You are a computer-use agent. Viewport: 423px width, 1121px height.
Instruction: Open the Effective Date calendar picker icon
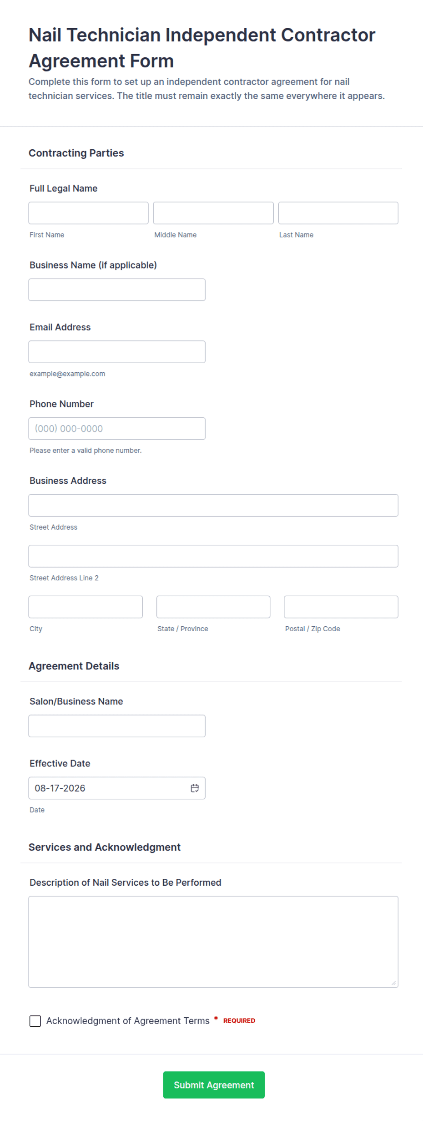point(195,788)
